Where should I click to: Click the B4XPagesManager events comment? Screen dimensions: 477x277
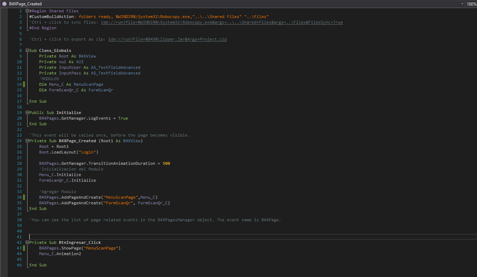click(155, 220)
